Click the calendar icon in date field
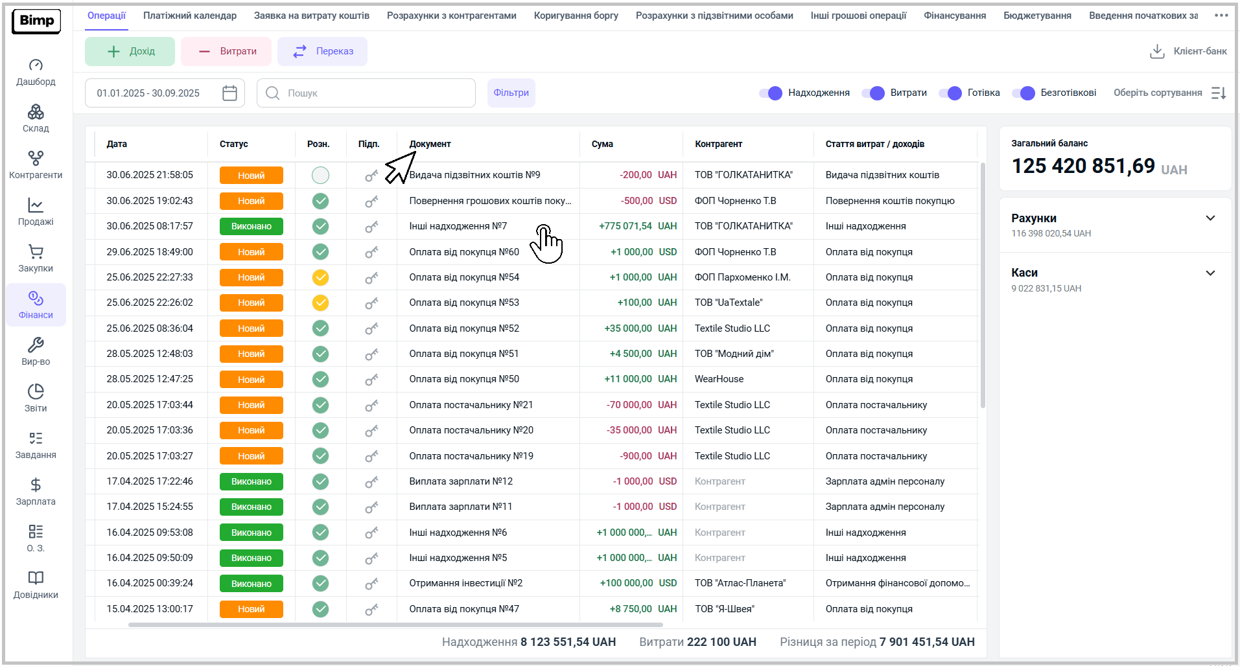This screenshot has width=1240, height=666. [229, 93]
